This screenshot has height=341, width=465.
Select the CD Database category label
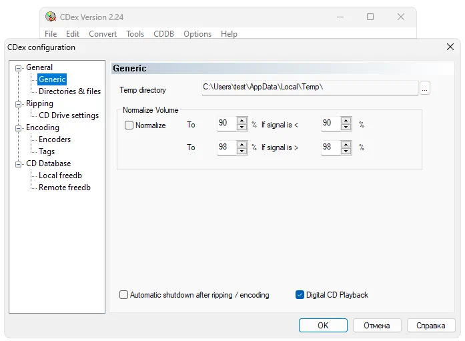(x=48, y=163)
